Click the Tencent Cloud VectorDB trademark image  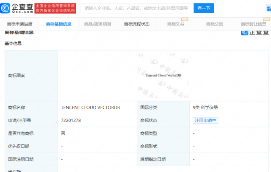pyautogui.click(x=163, y=75)
